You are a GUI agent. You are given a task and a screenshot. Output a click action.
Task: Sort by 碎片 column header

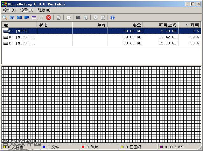[x=90, y=25]
